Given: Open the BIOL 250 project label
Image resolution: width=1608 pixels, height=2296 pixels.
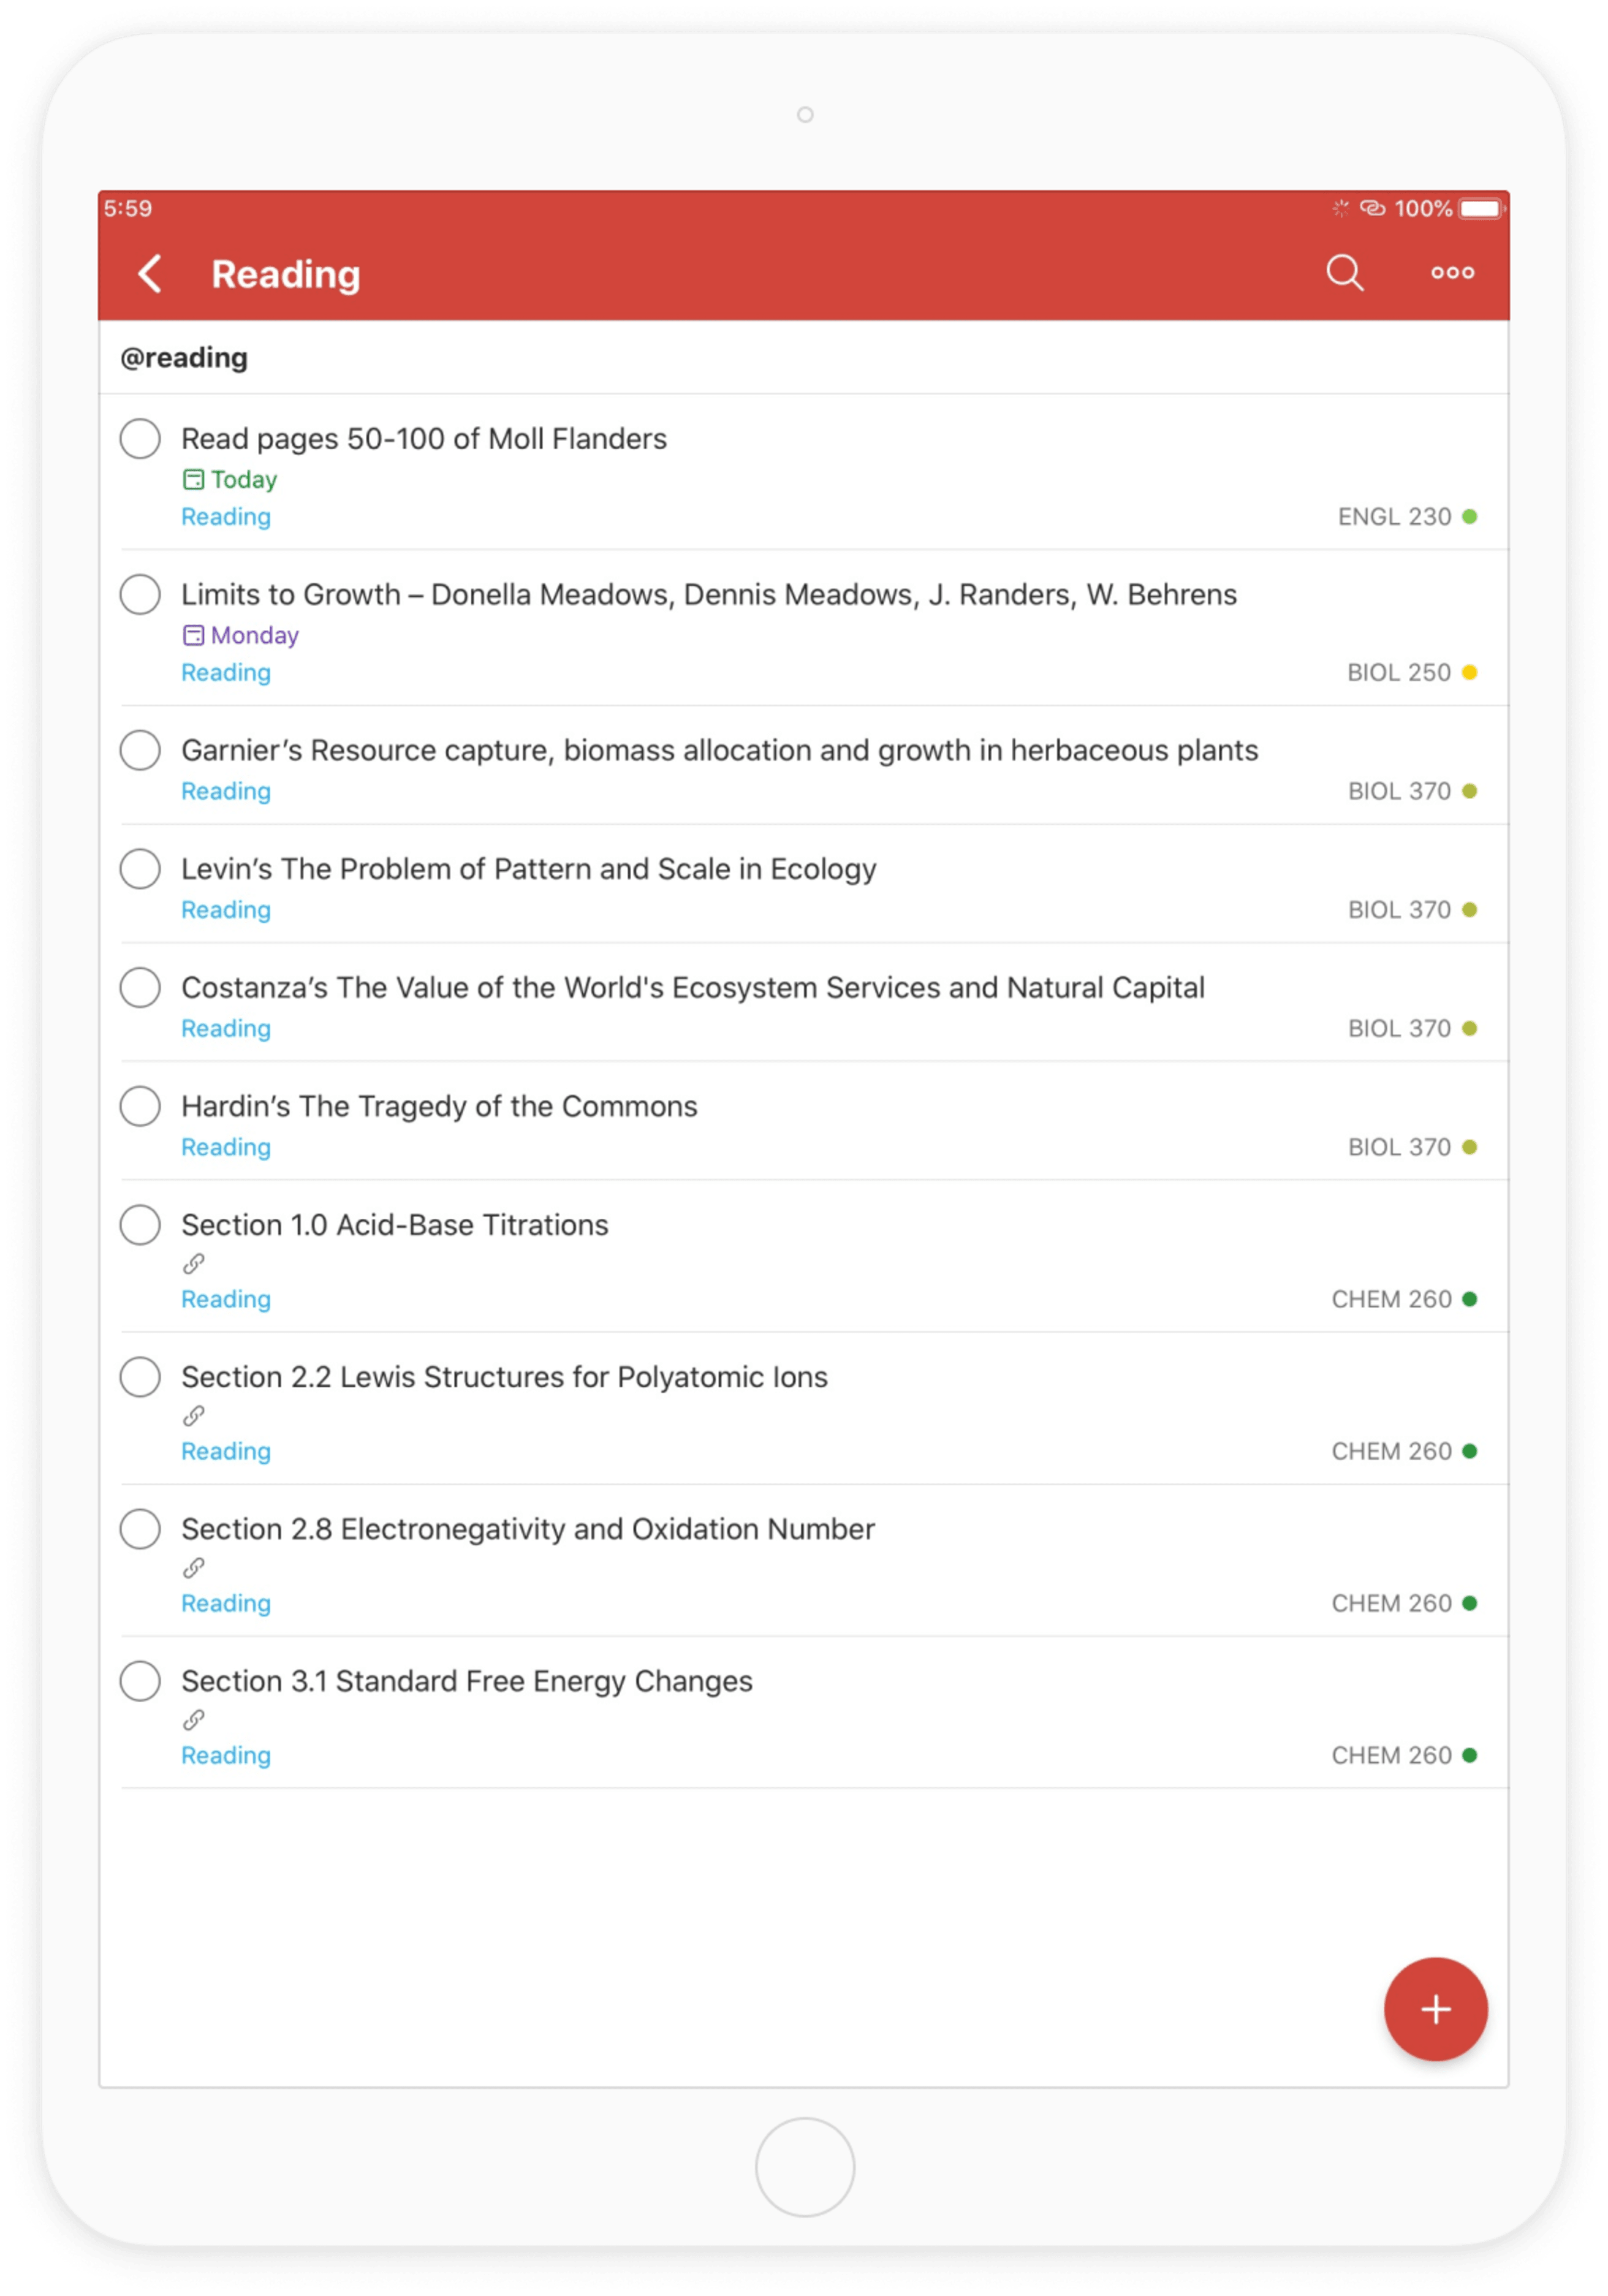Looking at the screenshot, I should coord(1398,672).
